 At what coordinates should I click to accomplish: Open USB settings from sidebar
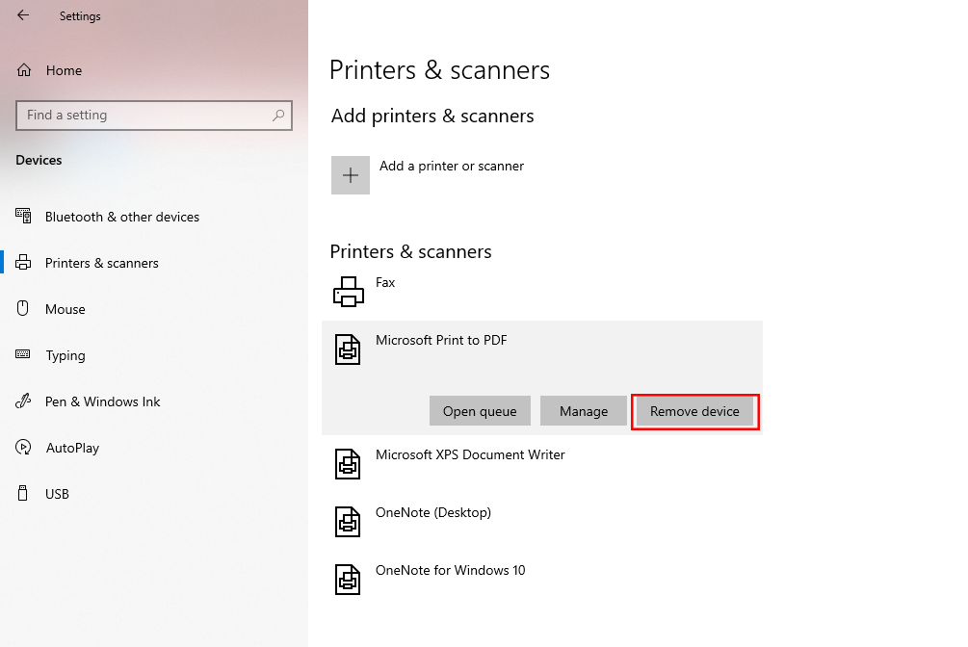(x=57, y=494)
